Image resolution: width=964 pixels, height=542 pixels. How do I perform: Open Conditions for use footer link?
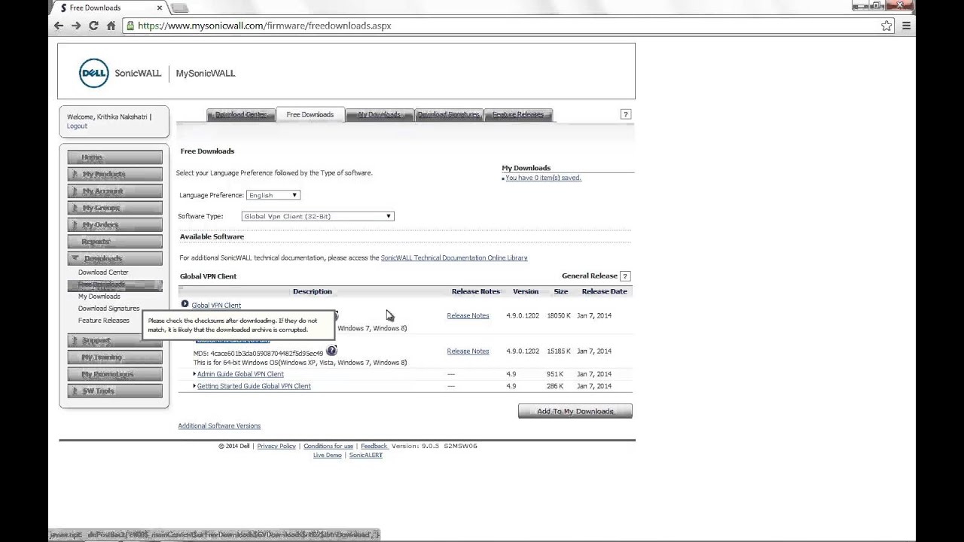tap(328, 446)
